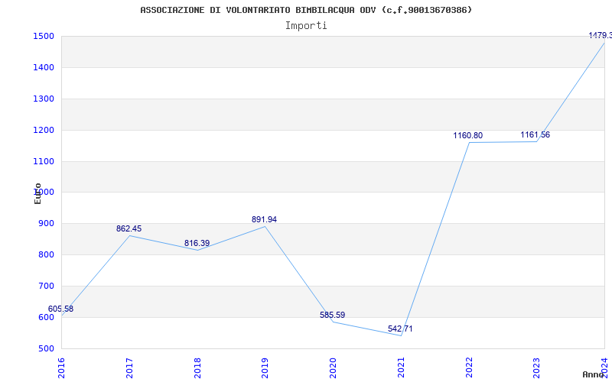Select the 816.39 data label
The image size is (612, 382).
197,243
